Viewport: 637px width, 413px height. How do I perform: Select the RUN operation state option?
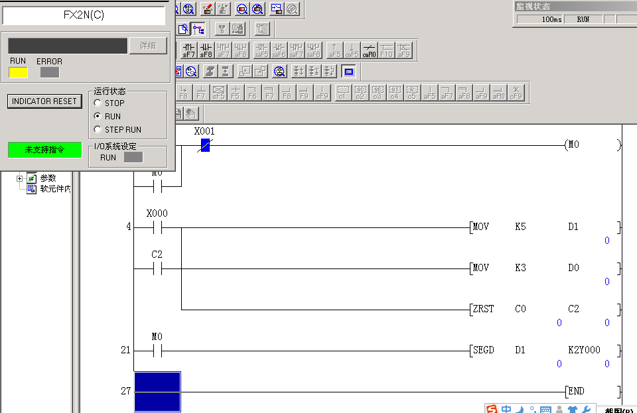pyautogui.click(x=98, y=117)
